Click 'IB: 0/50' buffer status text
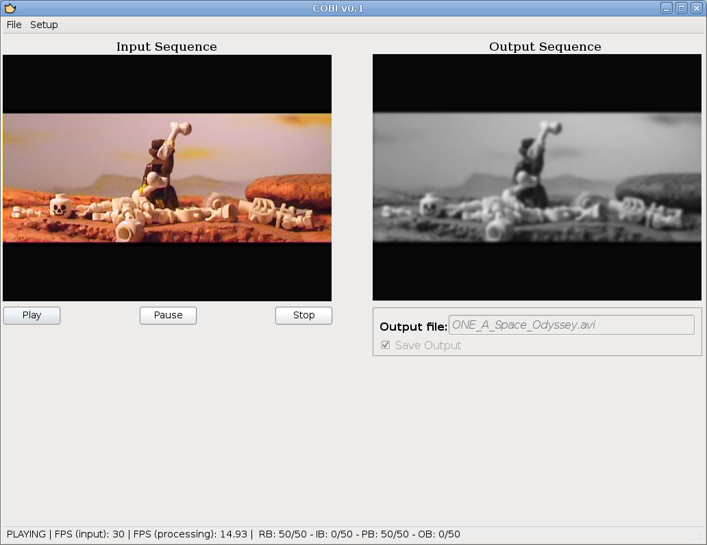Viewport: 707px width, 545px height. pyautogui.click(x=334, y=534)
